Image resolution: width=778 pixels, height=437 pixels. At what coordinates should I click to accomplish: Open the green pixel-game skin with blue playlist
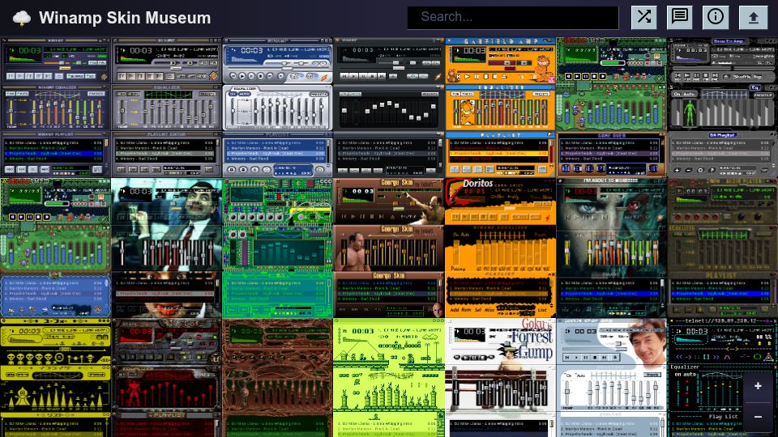click(55, 248)
